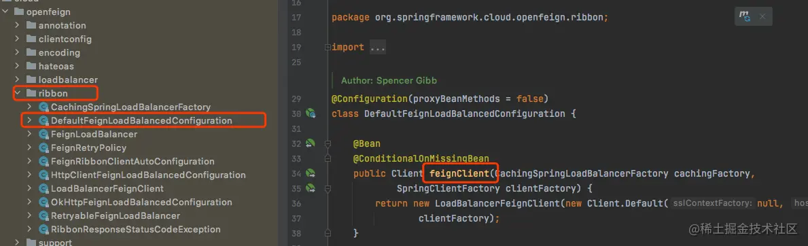Click the Spring bean gutter icon on line 30
Screen dimensions: 808x246
tap(310, 113)
